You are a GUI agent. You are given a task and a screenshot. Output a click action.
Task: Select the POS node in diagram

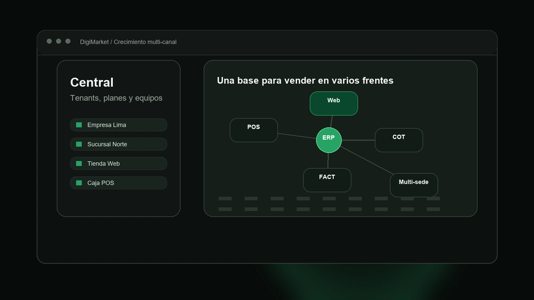click(x=254, y=130)
